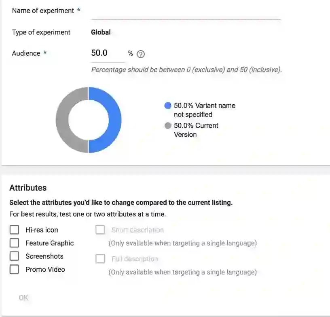Tick the Screenshots checkbox
The image size is (330, 317).
point(14,256)
